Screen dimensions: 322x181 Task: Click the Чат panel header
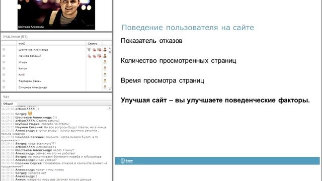tap(6, 97)
